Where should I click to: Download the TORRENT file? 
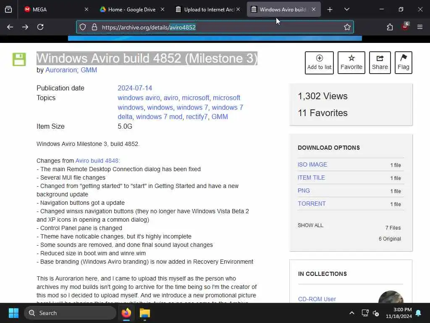pyautogui.click(x=312, y=204)
